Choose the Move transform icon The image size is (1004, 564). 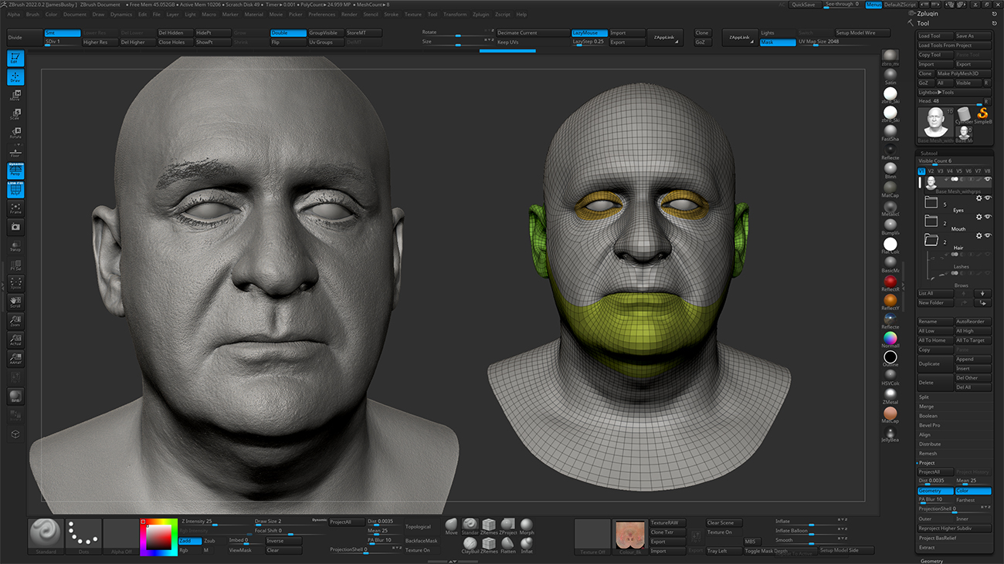(x=15, y=96)
